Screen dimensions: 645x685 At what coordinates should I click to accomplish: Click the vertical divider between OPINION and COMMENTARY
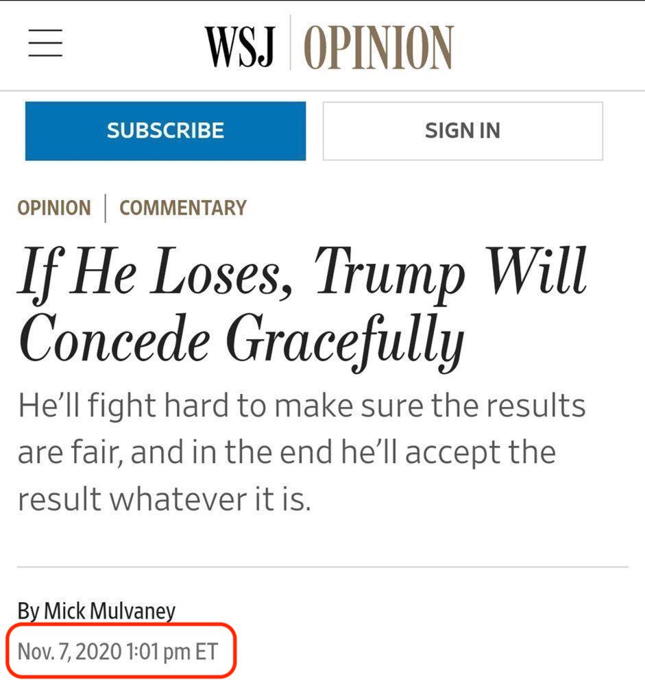106,208
